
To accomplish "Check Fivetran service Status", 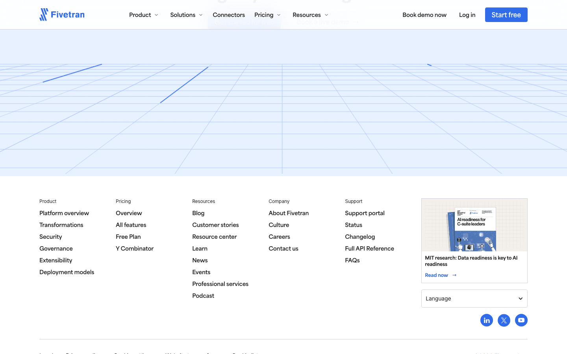I will (x=353, y=225).
